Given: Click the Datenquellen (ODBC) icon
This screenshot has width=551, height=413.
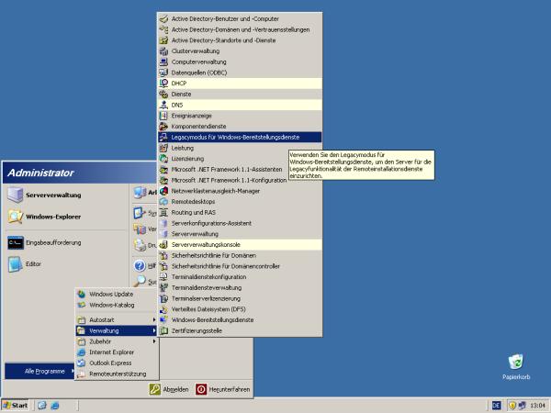Looking at the screenshot, I should (x=163, y=73).
